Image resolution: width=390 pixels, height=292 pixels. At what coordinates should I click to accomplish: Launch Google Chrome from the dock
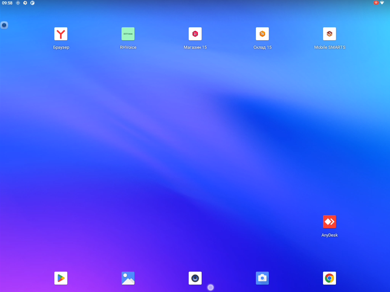[329, 278]
